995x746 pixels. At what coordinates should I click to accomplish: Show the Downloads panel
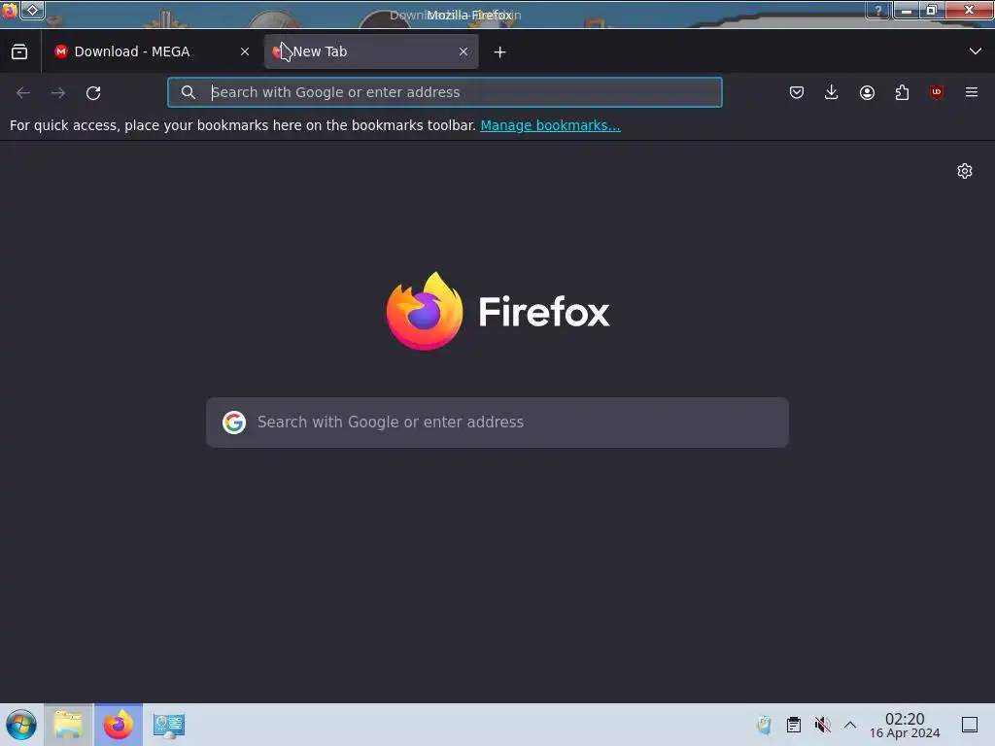[832, 92]
